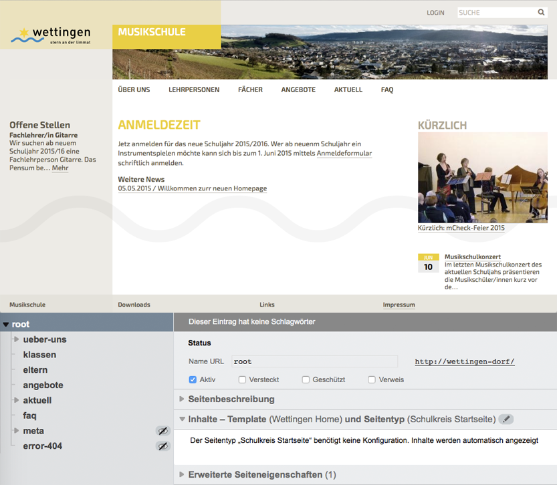The image size is (557, 485).
Task: Click Mehr under Offene Stellen
Action: (x=60, y=168)
